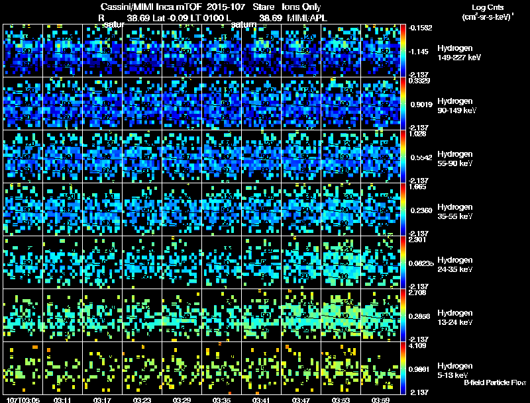The height and width of the screenshot is (403, 530).
Task: Open the 13-24 keV panel at 03:47
Action: coord(301,316)
